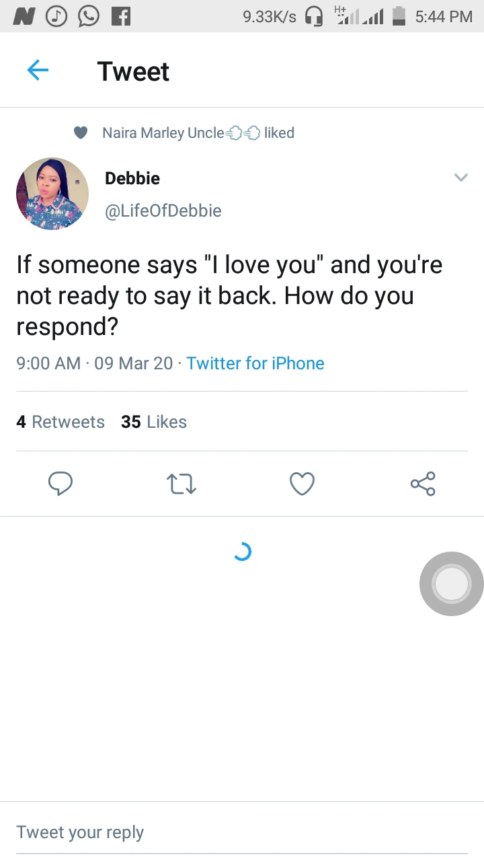Image resolution: width=484 pixels, height=861 pixels.
Task: Tap the WhatsApp notification icon in status bar
Action: tap(89, 16)
